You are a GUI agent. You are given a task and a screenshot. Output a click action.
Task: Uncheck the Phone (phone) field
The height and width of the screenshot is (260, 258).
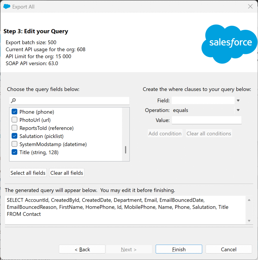14,111
